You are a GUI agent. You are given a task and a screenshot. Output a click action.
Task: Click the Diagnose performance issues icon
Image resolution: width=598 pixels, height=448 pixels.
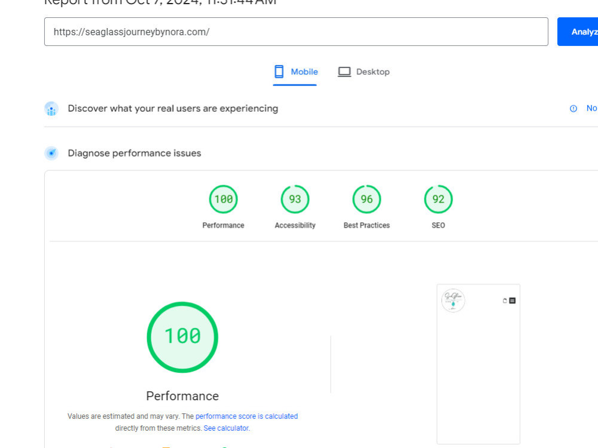(x=51, y=153)
